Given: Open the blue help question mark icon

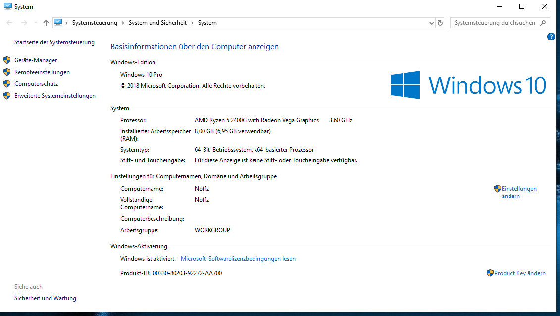Looking at the screenshot, I should (551, 37).
